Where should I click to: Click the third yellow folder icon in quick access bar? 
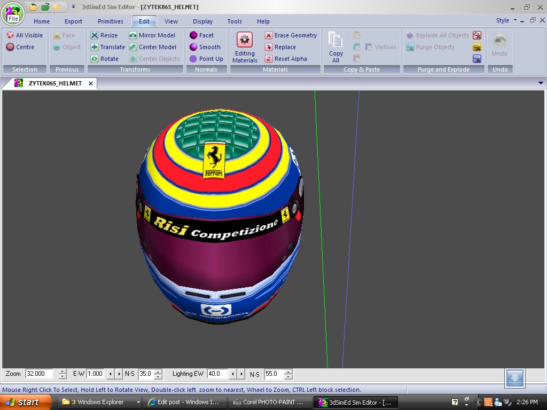[x=57, y=6]
